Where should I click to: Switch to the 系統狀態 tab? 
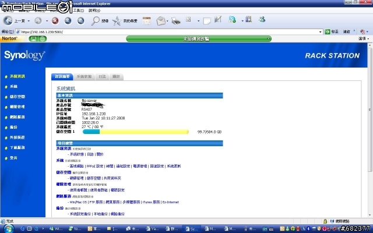click(x=84, y=76)
